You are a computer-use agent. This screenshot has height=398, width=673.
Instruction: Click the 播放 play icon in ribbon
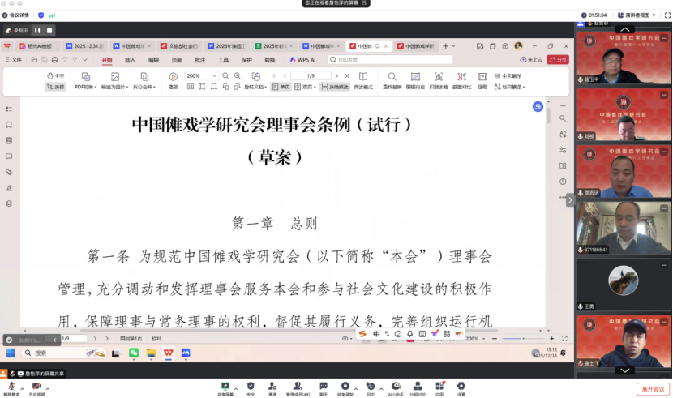pos(173,80)
